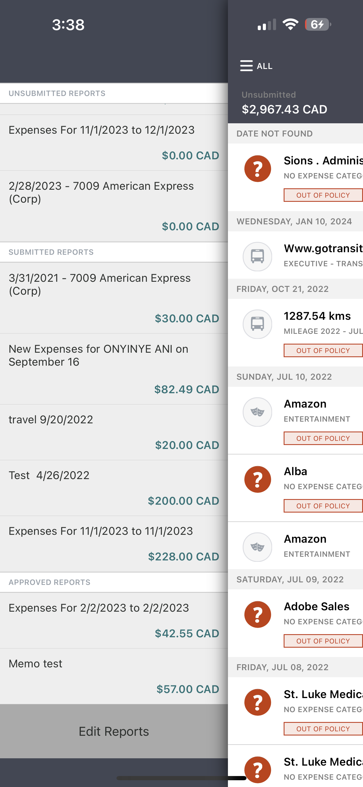Tap the theater masks icon for first Amazon expense

tap(257, 412)
